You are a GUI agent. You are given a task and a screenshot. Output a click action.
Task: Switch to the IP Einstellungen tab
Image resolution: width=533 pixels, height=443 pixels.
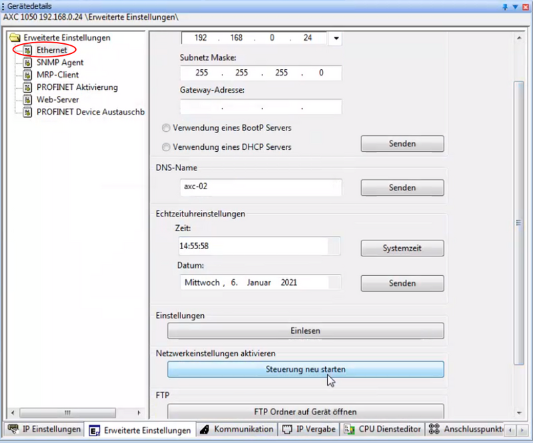coord(44,429)
